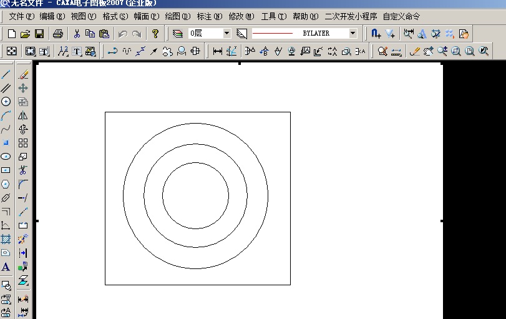
Task: Click the Save floppy disk icon
Action: tap(39, 33)
